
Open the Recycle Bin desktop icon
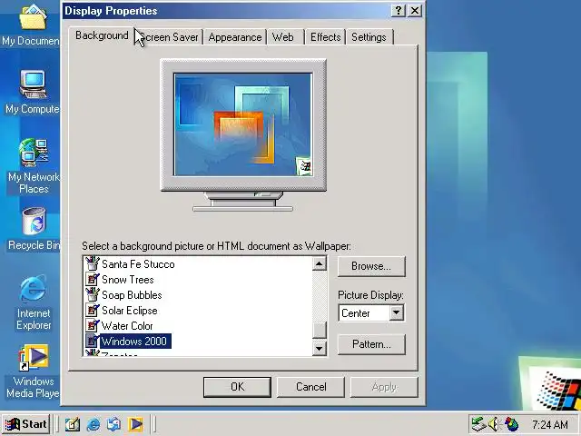(34, 222)
